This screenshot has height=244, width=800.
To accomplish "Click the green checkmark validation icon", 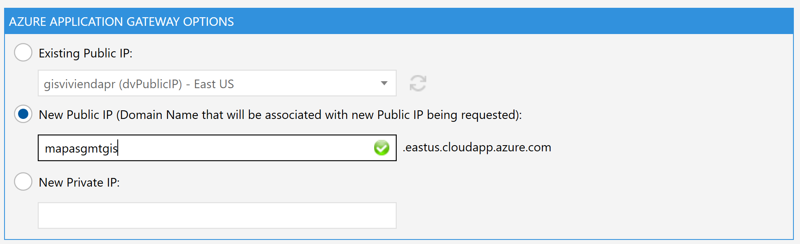I will [382, 148].
